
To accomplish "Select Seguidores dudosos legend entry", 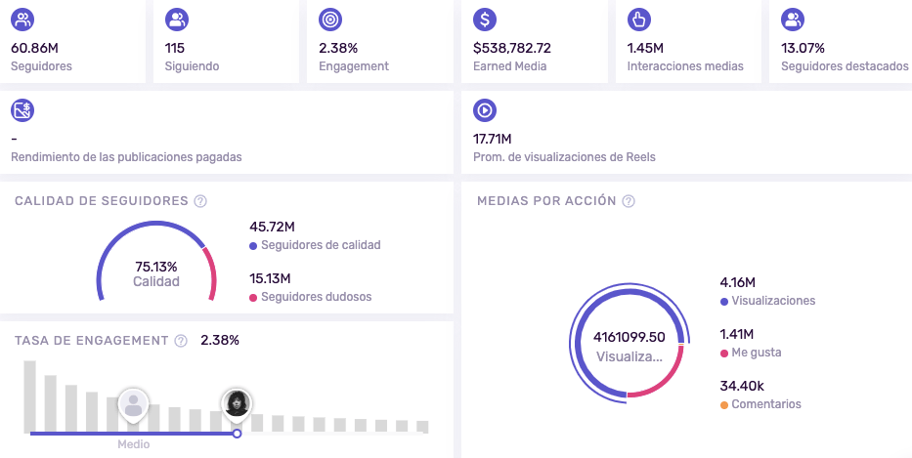I will [x=311, y=297].
